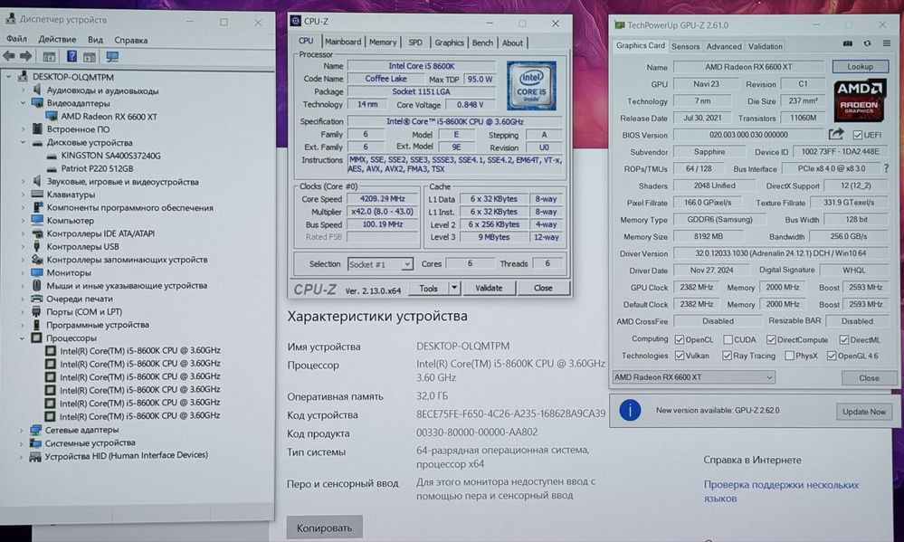
Task: Click the refresh icon in GPU-Z header
Action: [x=867, y=43]
